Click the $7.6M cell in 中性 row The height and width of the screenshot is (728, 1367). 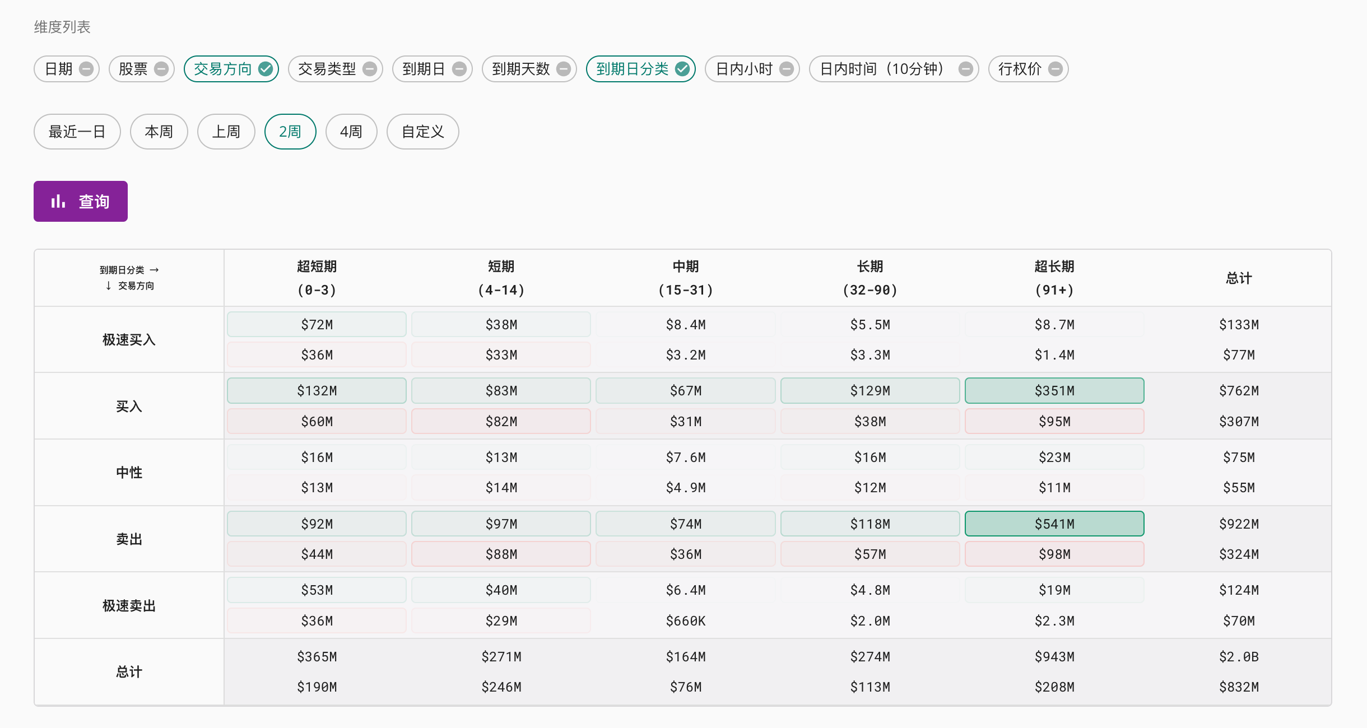686,457
